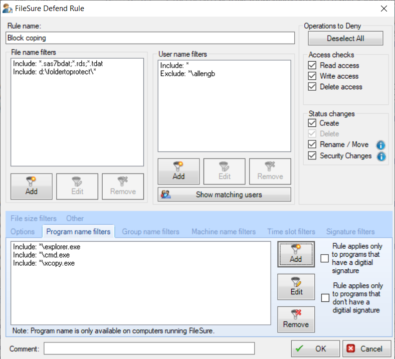Image resolution: width=395 pixels, height=359 pixels.
Task: Open the Machine name filters tab
Action: pyautogui.click(x=224, y=232)
